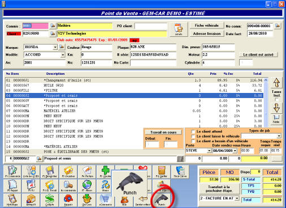Image resolution: width=286 pixels, height=208 pixels.
Task: Move item down with the down arrow
Action: pyautogui.click(x=276, y=108)
